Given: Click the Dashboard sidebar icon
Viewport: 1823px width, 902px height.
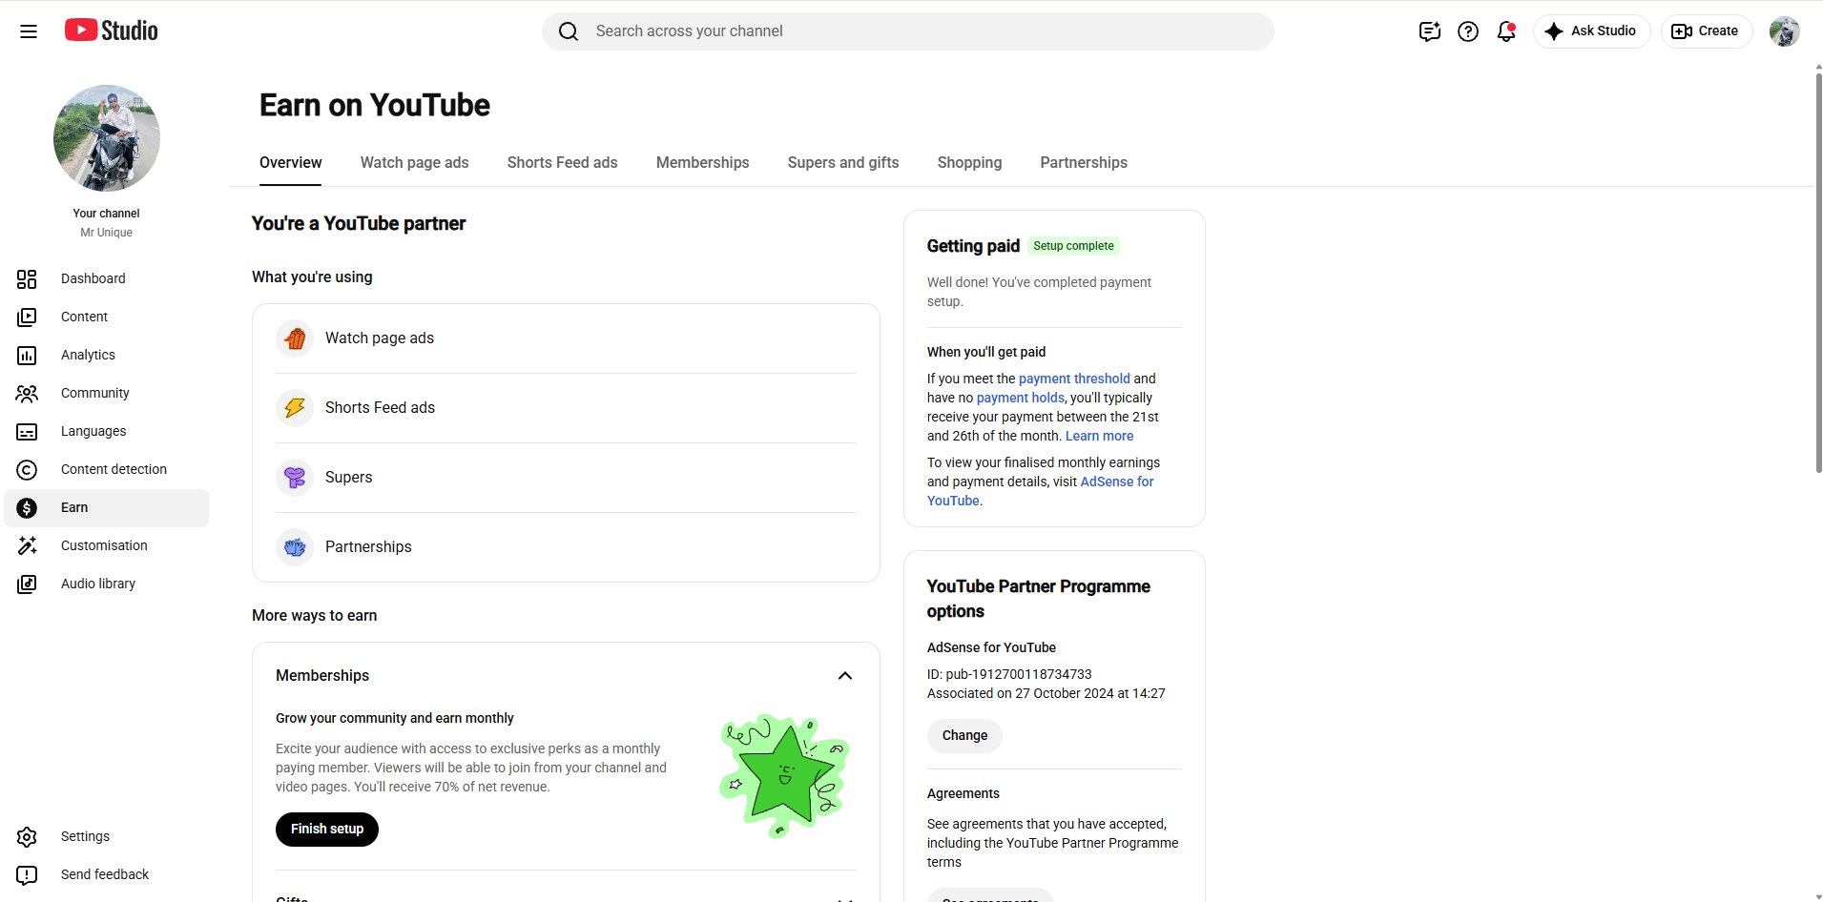Looking at the screenshot, I should (x=27, y=278).
